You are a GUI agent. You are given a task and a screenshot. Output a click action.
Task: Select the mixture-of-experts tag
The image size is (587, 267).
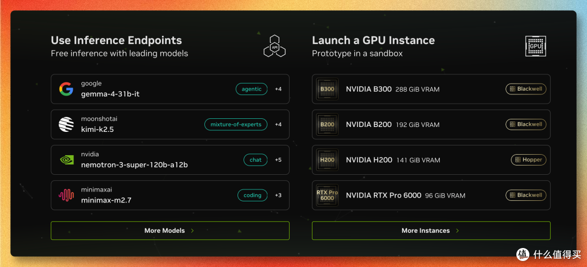236,124
